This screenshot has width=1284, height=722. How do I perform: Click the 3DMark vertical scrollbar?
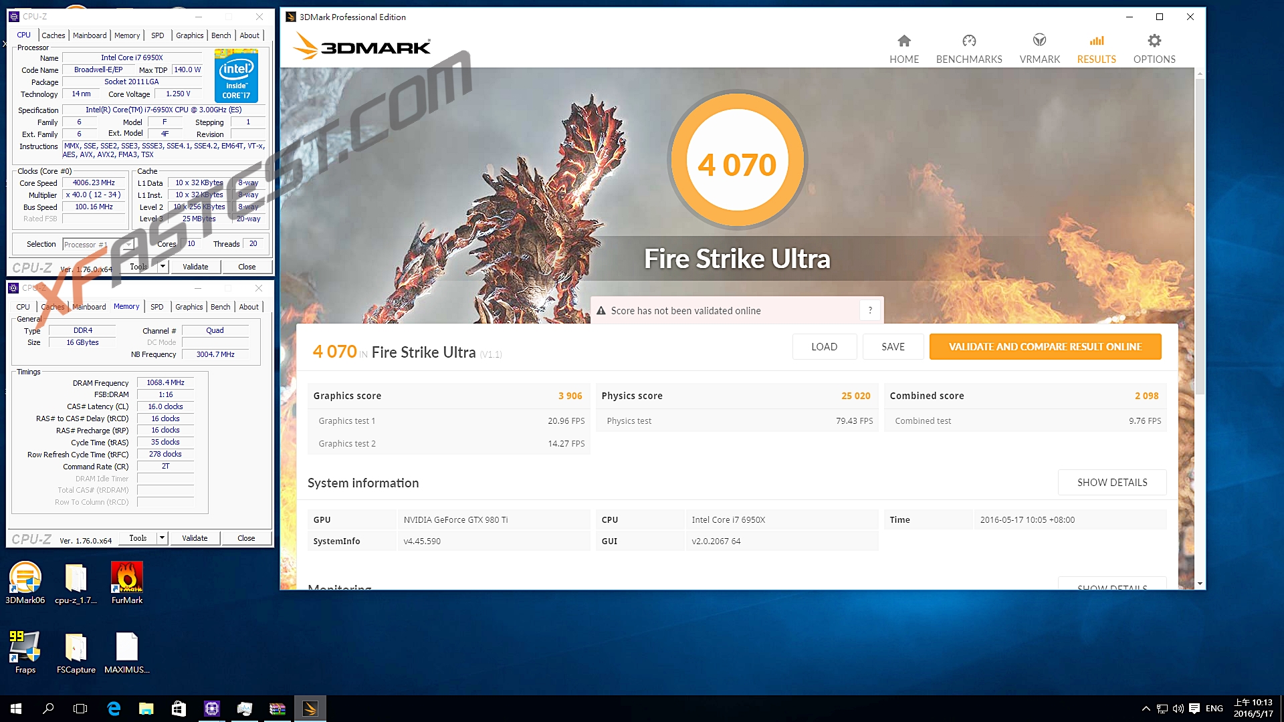(1200, 234)
